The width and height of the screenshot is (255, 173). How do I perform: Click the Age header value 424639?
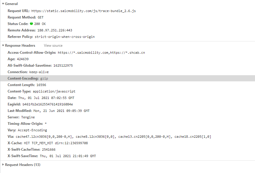click(x=23, y=59)
